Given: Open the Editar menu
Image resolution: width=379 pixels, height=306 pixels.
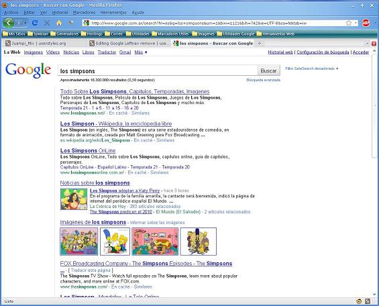Looking at the screenshot, I should click(30, 12).
